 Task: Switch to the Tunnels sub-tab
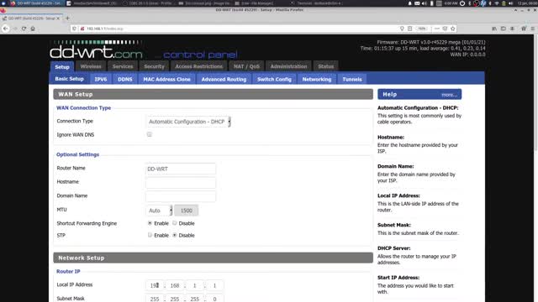tap(352, 79)
